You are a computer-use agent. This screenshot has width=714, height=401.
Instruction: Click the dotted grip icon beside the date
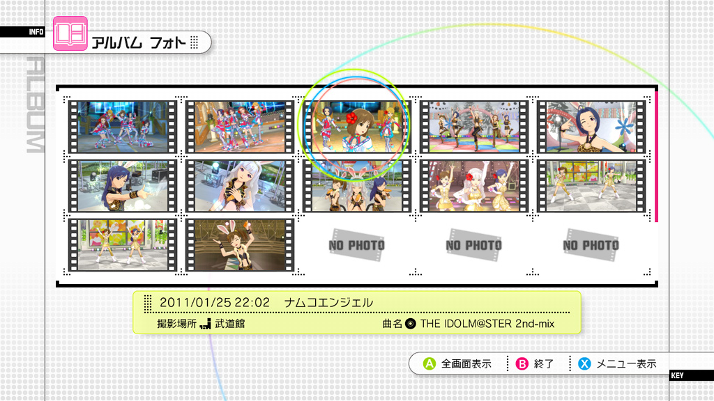point(148,303)
